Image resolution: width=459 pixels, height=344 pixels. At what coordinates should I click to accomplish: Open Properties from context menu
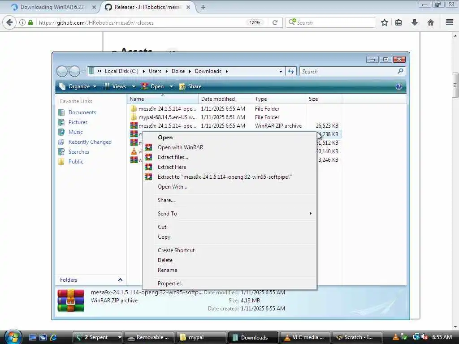click(x=169, y=284)
